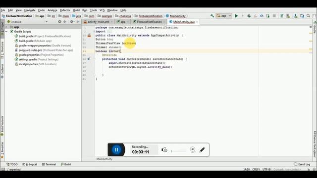Click the firebasenotification breadcrumb
This screenshot has height=178, width=317.
[149, 16]
